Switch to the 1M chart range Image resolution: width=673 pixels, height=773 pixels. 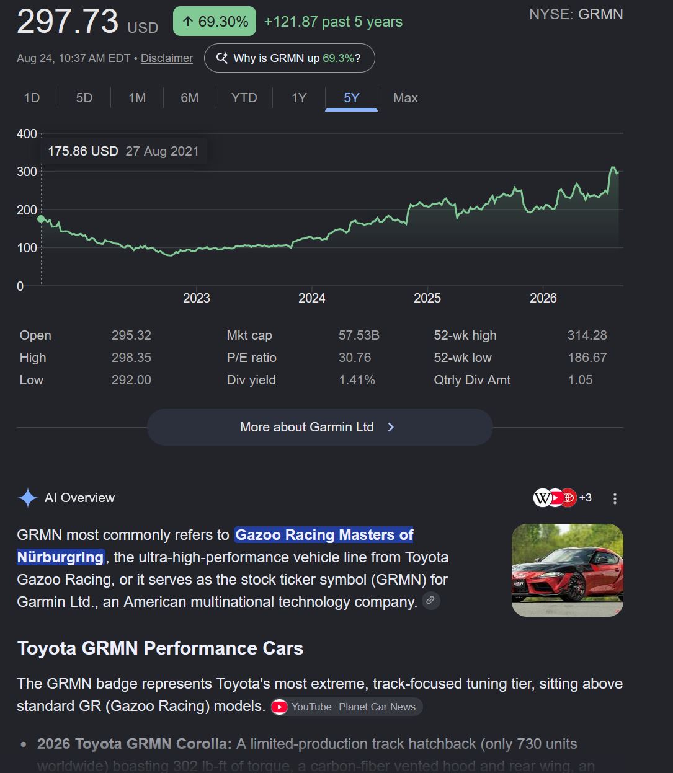[137, 98]
